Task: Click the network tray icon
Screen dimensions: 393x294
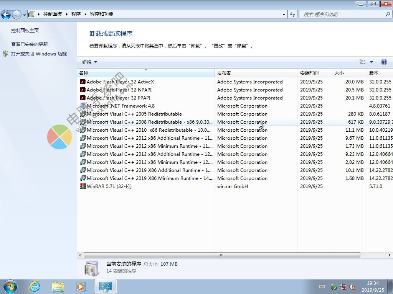Action: click(x=343, y=287)
